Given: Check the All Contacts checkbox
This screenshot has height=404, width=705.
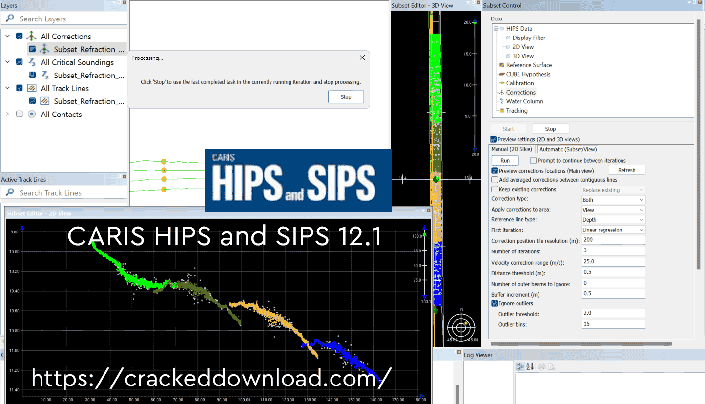Looking at the screenshot, I should point(20,114).
